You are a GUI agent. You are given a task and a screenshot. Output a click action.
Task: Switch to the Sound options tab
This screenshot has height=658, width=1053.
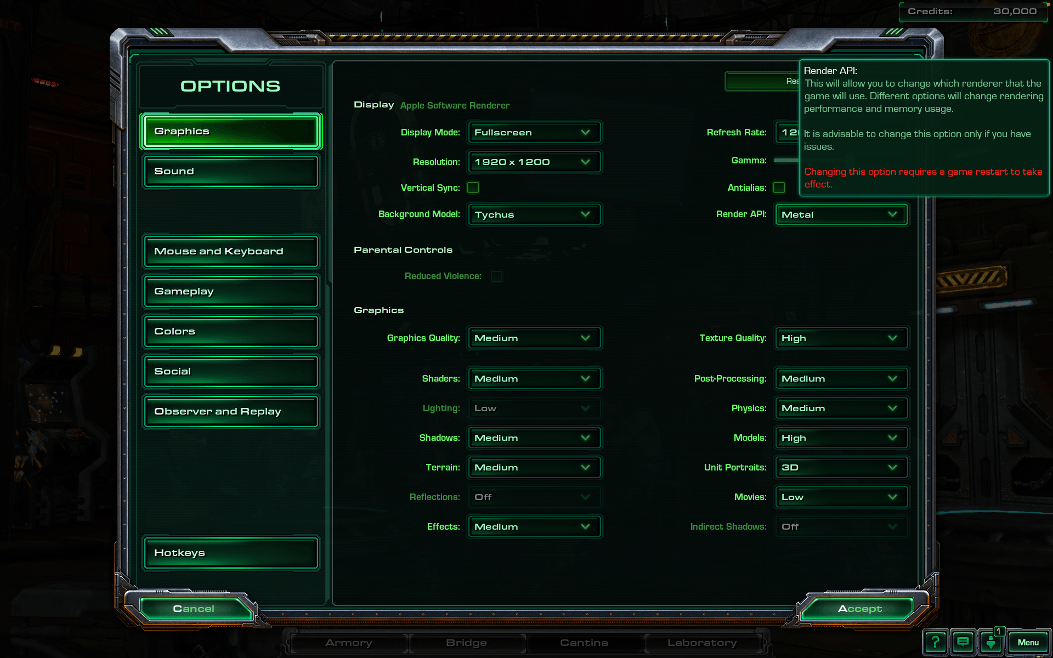click(231, 172)
